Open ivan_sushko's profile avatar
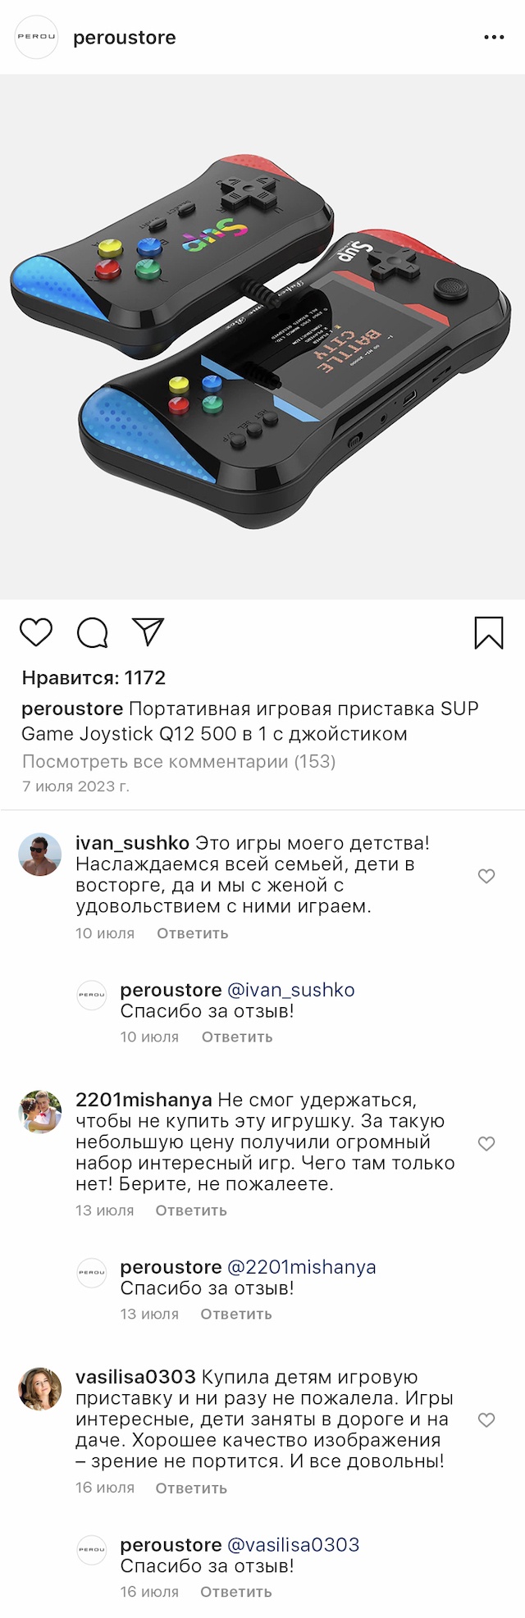This screenshot has height=1618, width=525. (40, 855)
